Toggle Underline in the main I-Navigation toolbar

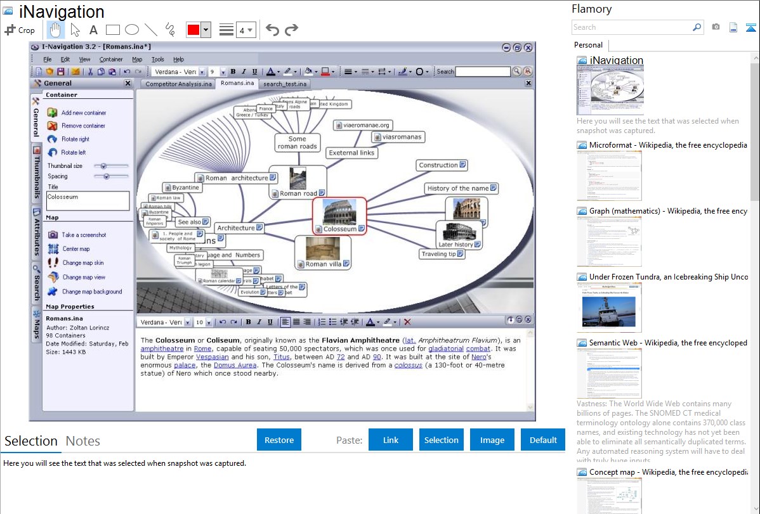click(254, 72)
